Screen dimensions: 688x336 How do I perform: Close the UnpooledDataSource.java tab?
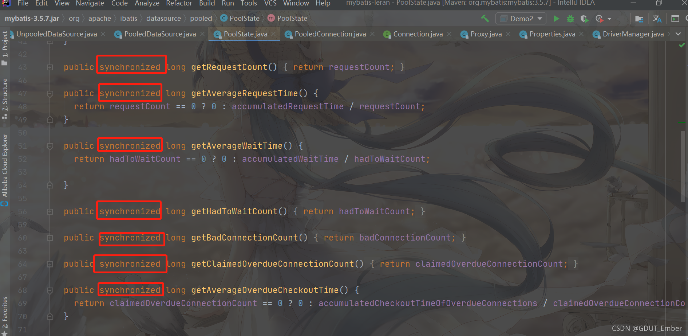tap(103, 34)
